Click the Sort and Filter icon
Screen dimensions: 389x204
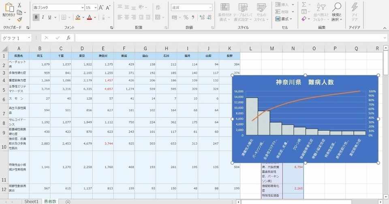[x=321, y=7]
